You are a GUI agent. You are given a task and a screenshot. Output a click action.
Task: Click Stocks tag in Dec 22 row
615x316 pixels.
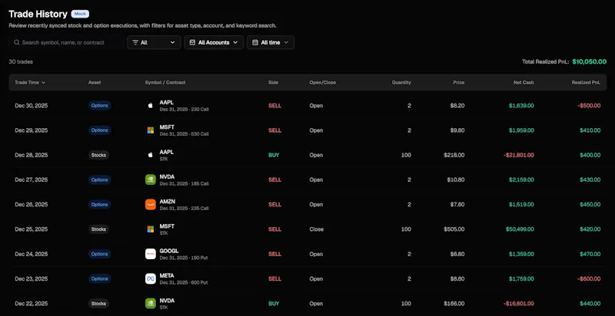click(x=98, y=304)
